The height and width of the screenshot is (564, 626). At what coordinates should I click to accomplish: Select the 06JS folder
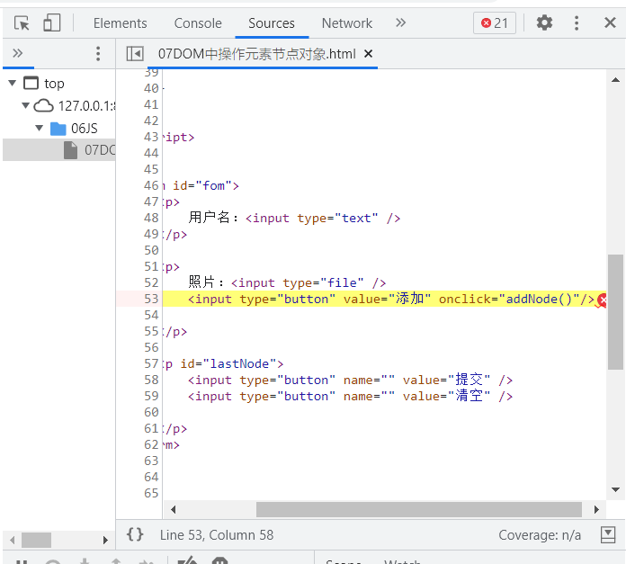coord(85,128)
